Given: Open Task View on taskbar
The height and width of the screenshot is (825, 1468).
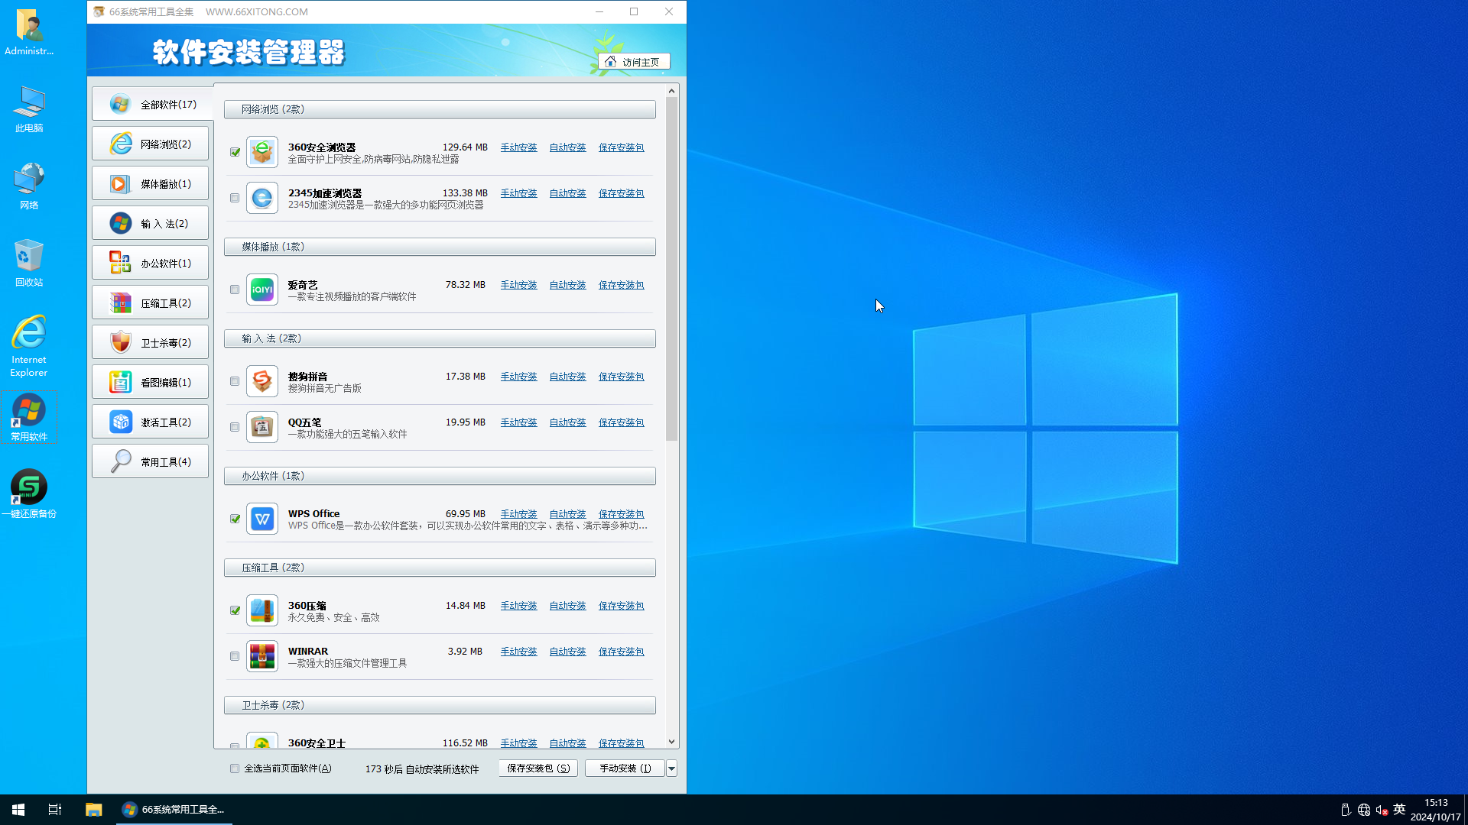Looking at the screenshot, I should click(x=55, y=810).
